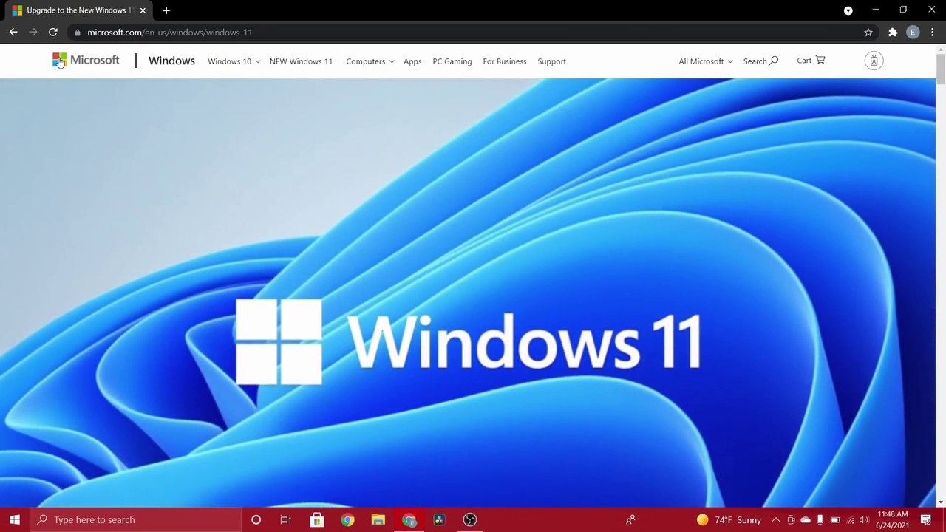
Task: Open the Windows Start button
Action: (15, 519)
